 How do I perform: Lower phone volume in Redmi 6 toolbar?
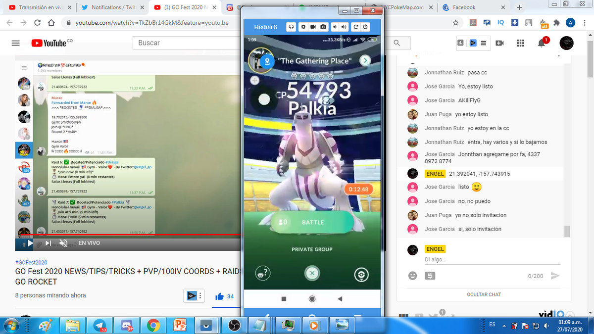tap(335, 27)
